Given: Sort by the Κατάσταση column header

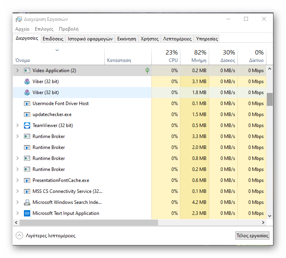Looking at the screenshot, I should (128, 56).
